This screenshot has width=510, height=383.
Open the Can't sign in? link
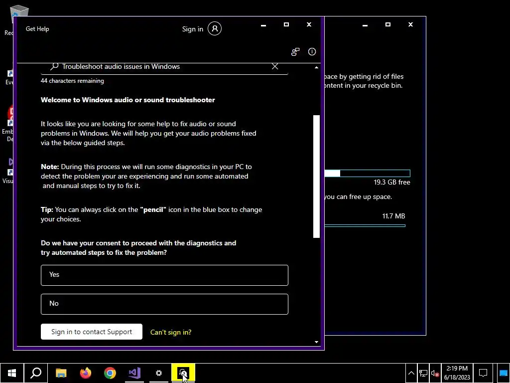coord(171,332)
